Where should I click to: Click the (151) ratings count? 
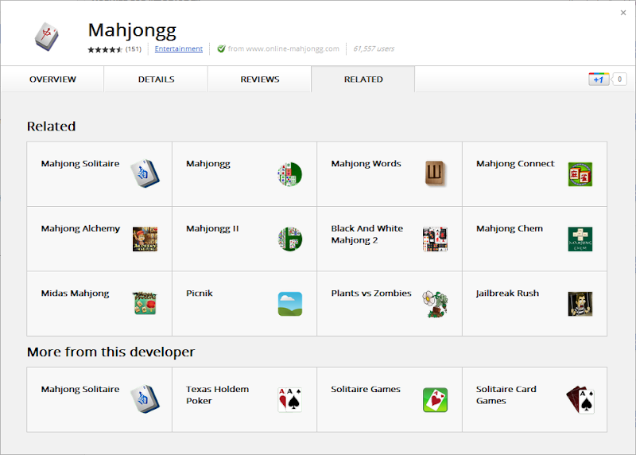(x=134, y=49)
